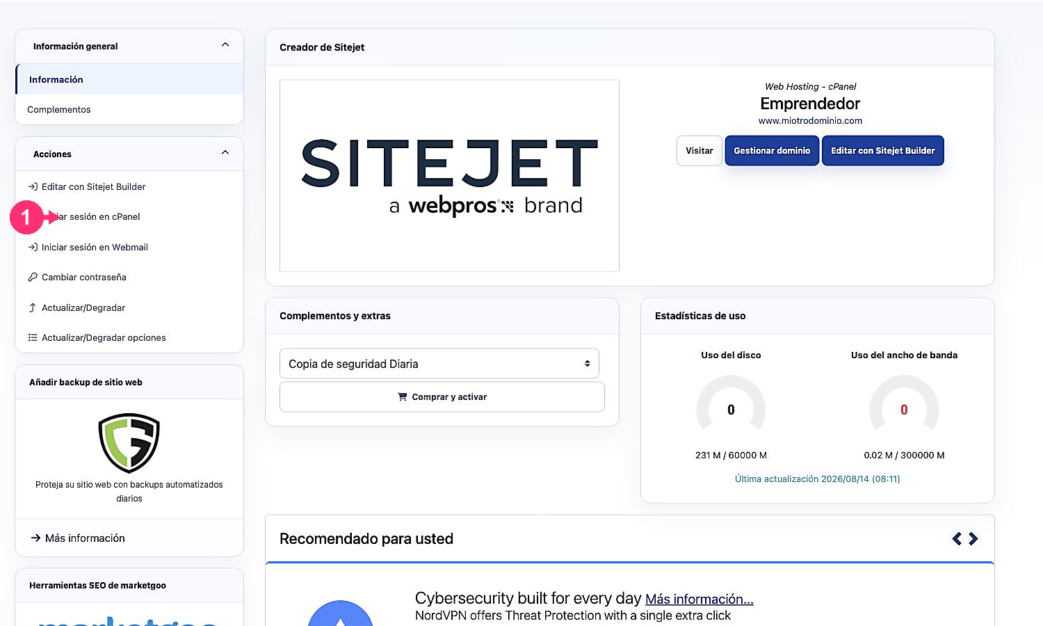
Task: Click the Sitejet logo image
Action: (449, 175)
